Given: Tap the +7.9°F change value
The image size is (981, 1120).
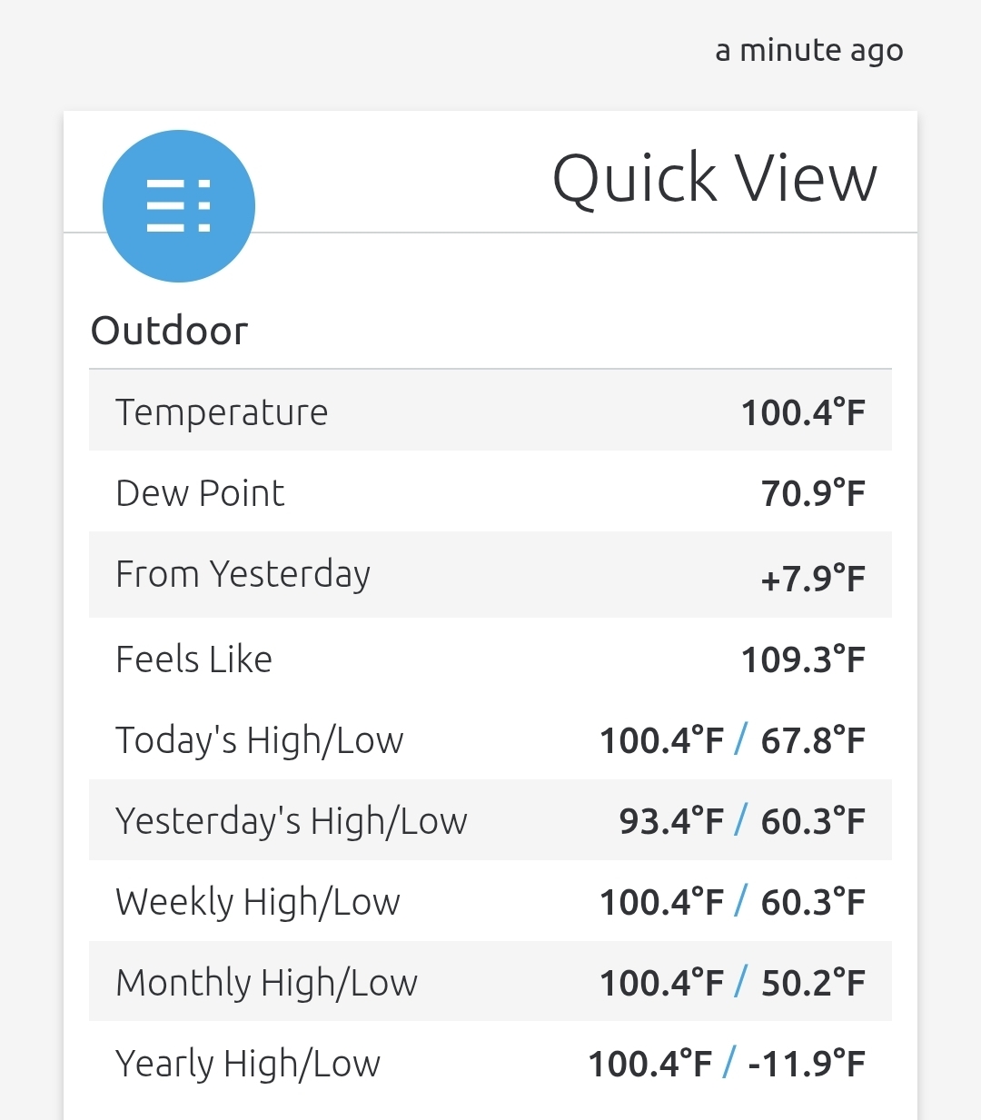Looking at the screenshot, I should pos(813,578).
